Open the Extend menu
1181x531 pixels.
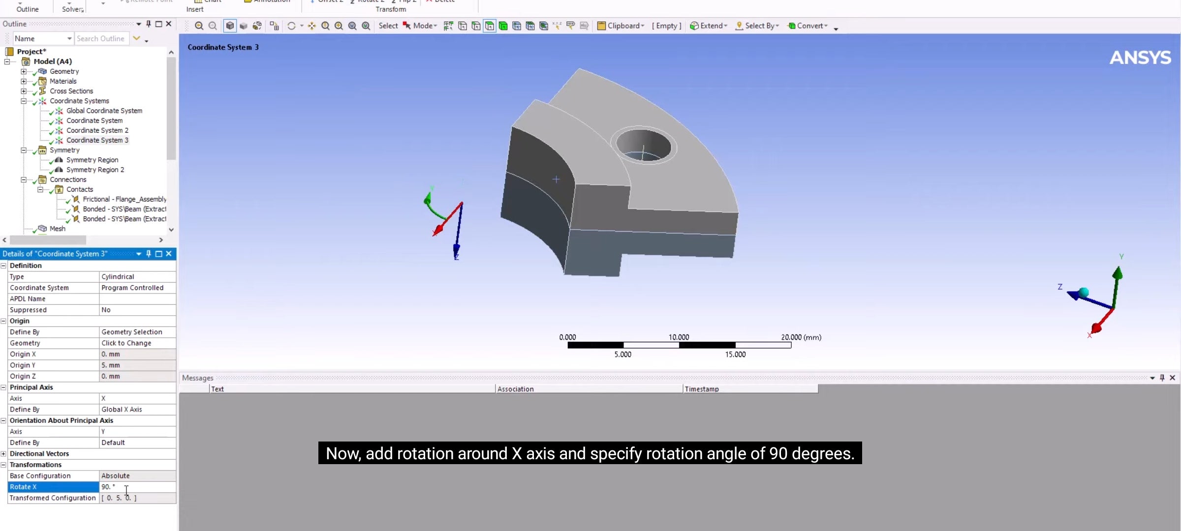point(709,26)
